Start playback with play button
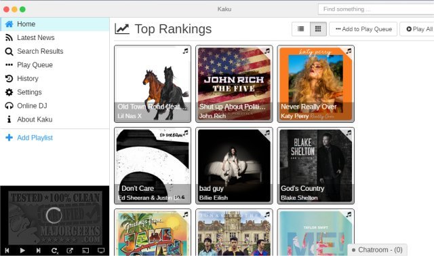The image size is (434, 256). click(x=22, y=251)
